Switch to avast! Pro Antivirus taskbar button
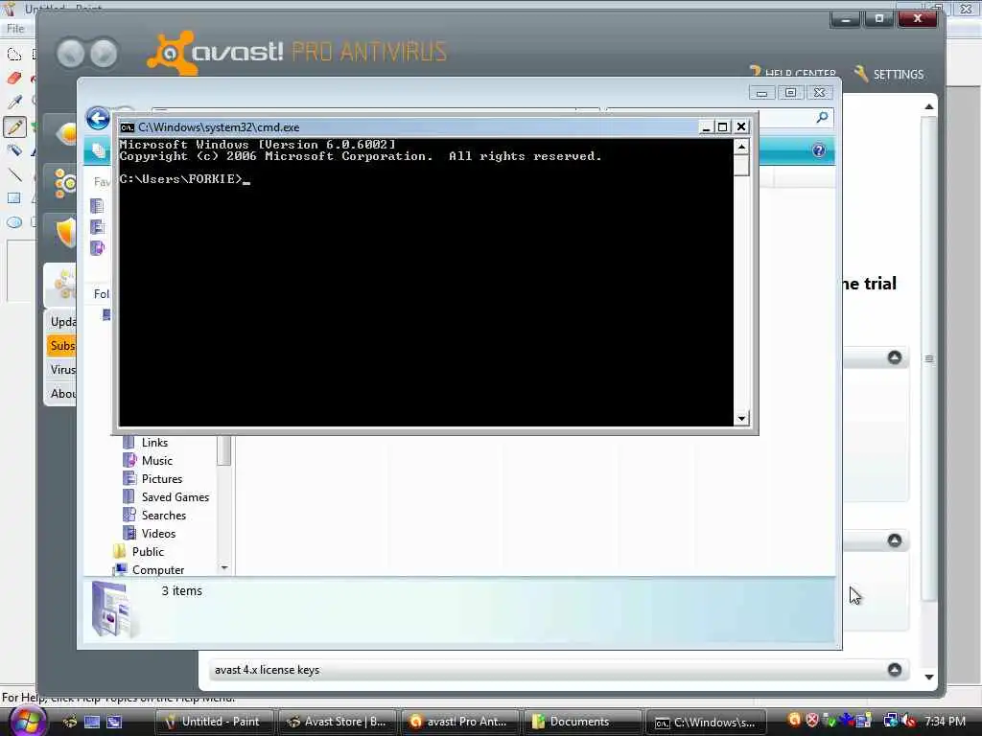Viewport: 982px width, 736px height. (x=459, y=722)
